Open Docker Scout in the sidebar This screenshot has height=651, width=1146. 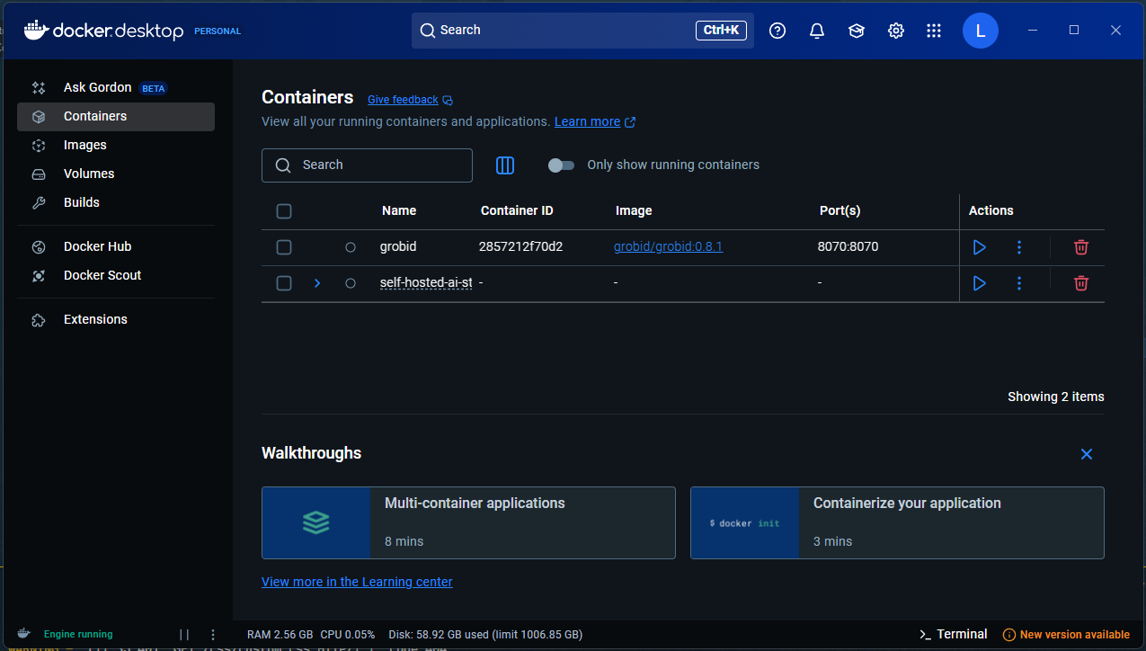click(116, 275)
